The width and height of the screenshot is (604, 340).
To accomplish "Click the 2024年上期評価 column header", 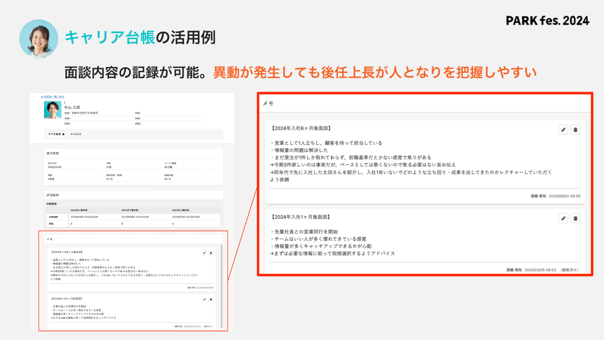I will coord(79,210).
